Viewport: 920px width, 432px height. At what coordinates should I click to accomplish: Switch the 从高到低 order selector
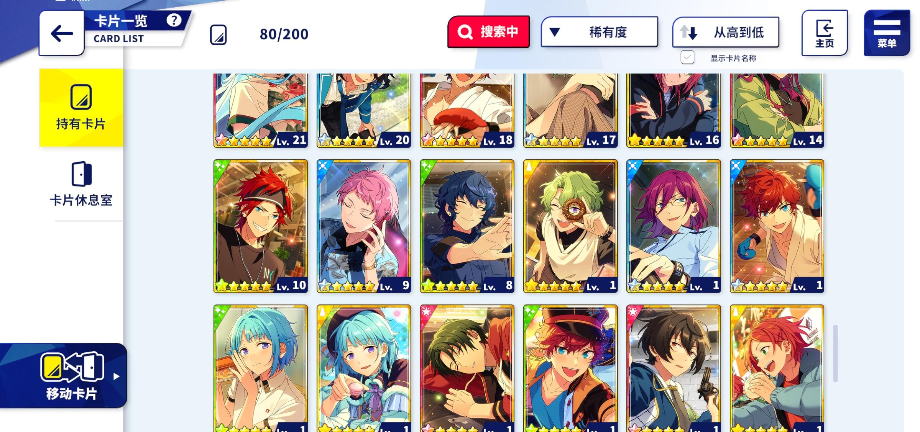click(x=726, y=32)
